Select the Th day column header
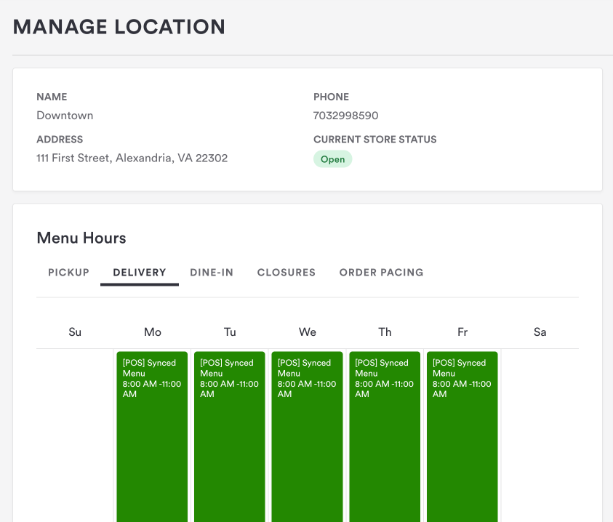This screenshot has width=613, height=522. click(385, 332)
